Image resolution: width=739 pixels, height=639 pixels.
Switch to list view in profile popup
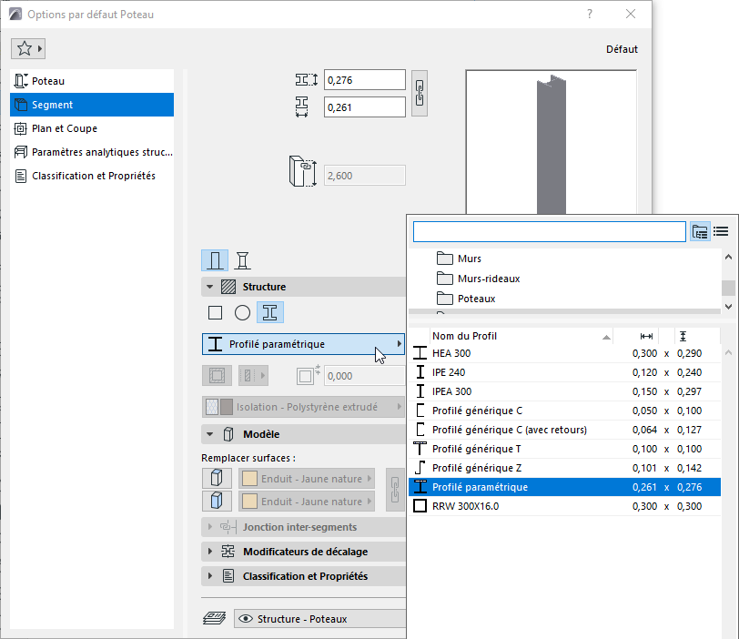coord(721,231)
